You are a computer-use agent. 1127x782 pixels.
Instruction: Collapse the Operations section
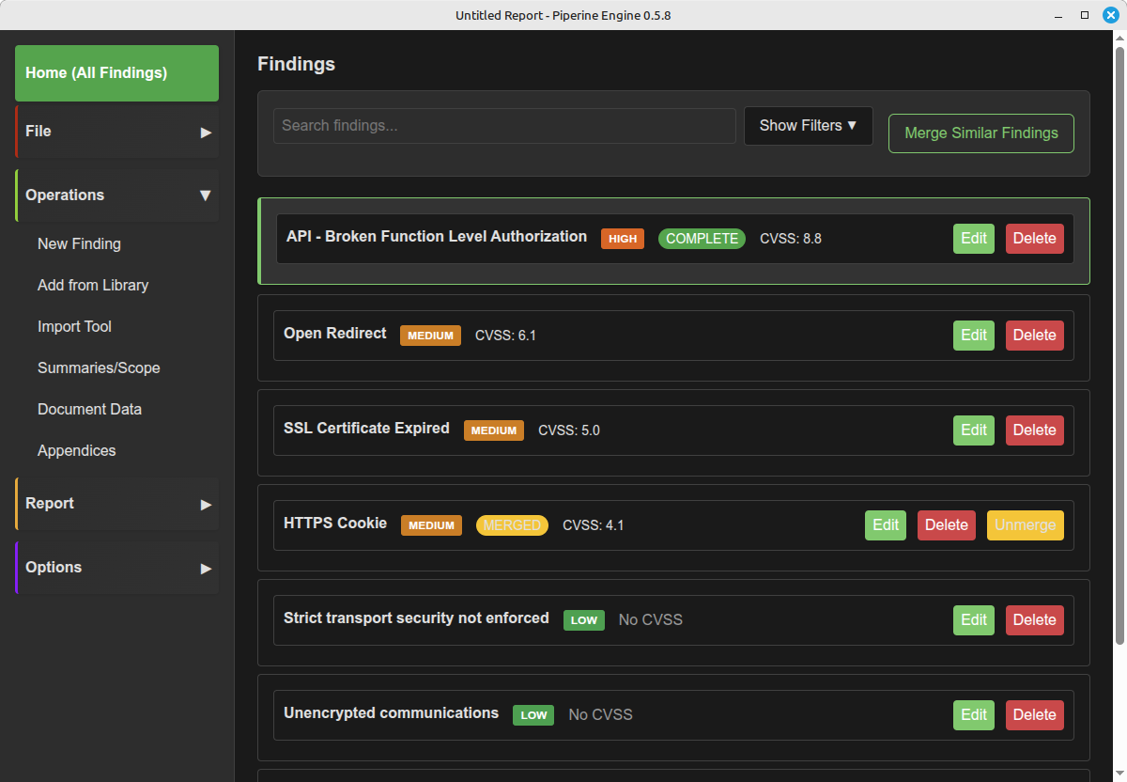(x=206, y=195)
